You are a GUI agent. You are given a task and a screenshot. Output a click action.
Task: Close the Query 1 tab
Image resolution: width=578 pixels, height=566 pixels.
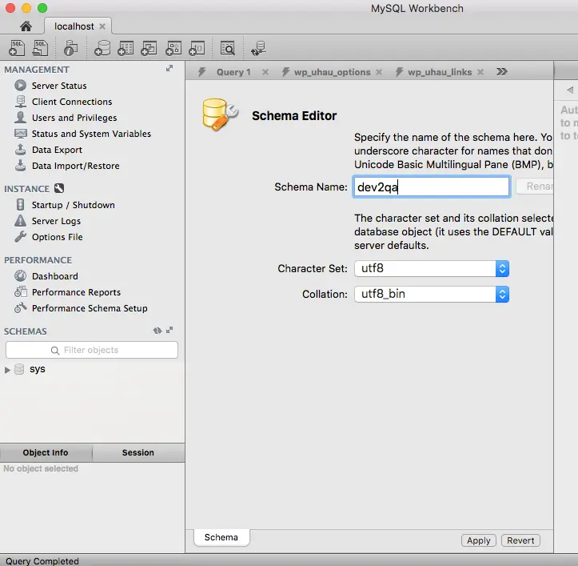click(x=265, y=72)
